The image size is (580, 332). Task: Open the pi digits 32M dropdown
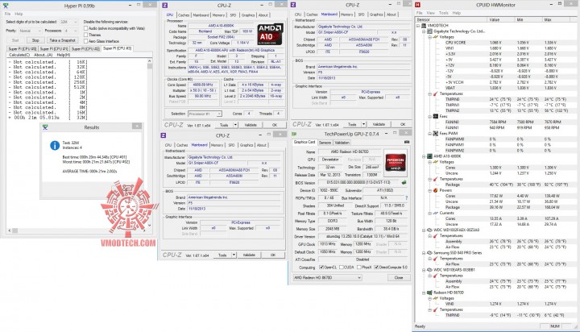(x=68, y=22)
